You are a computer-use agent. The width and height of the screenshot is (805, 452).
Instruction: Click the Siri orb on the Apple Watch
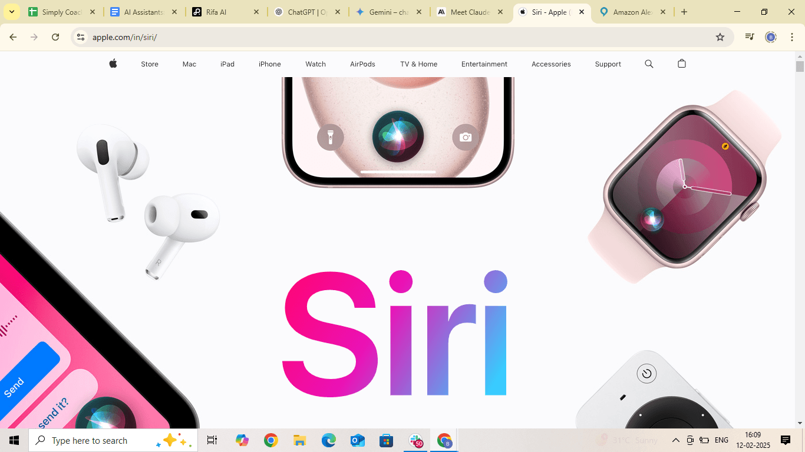click(x=652, y=219)
